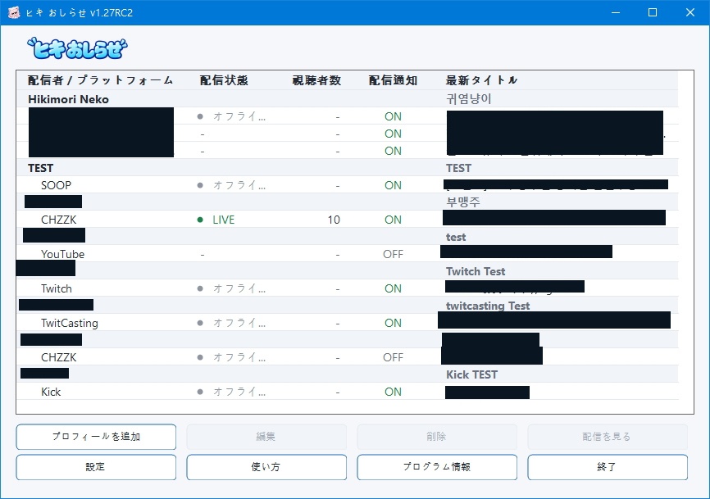710x499 pixels.
Task: Click the app icon in the title bar
Action: (14, 12)
